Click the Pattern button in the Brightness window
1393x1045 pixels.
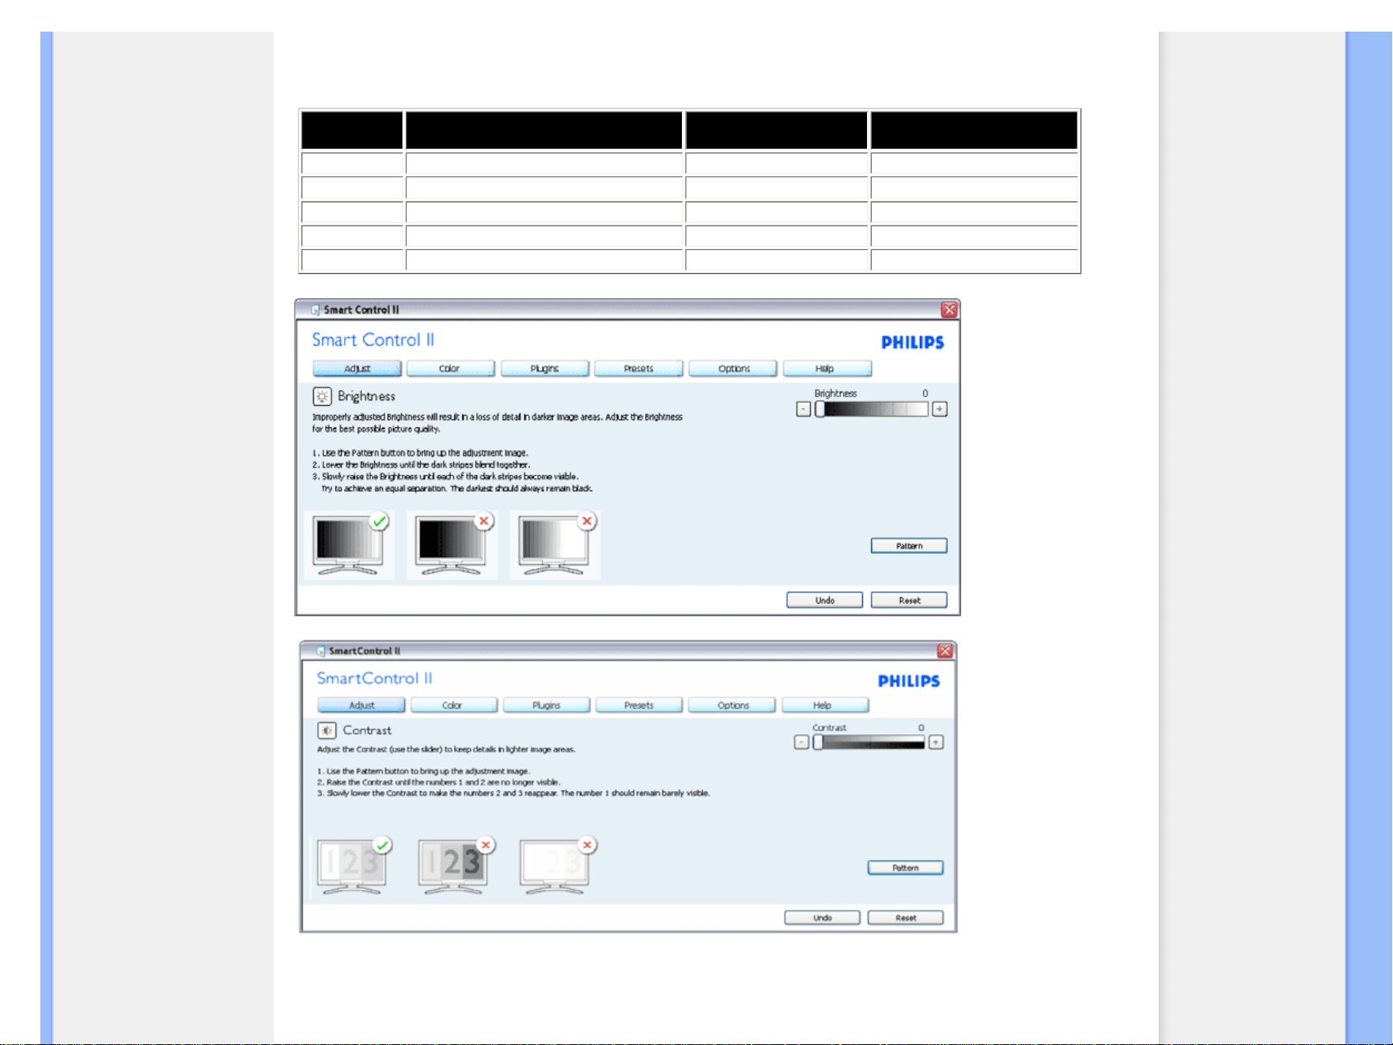click(909, 546)
